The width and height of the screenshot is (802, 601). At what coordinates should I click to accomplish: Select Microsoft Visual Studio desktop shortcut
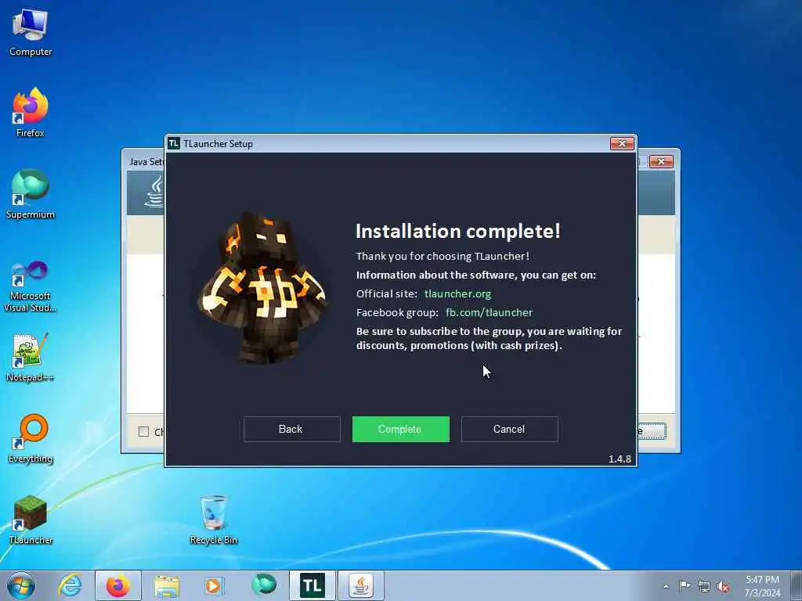pos(31,286)
